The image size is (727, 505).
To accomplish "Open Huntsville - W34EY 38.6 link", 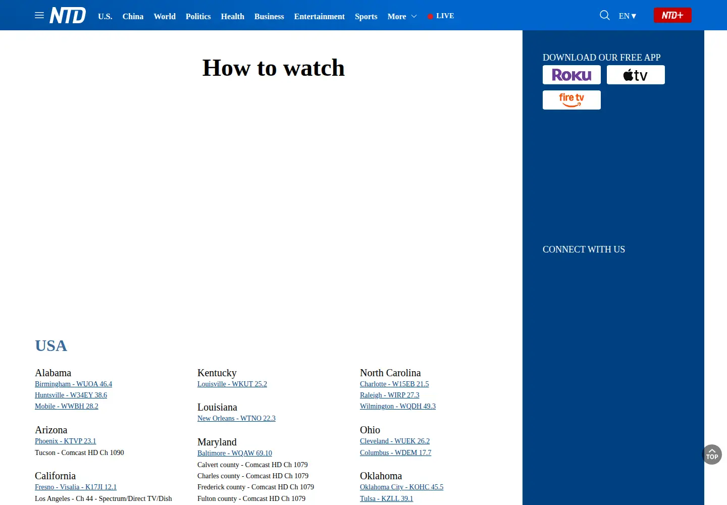I will pyautogui.click(x=71, y=395).
